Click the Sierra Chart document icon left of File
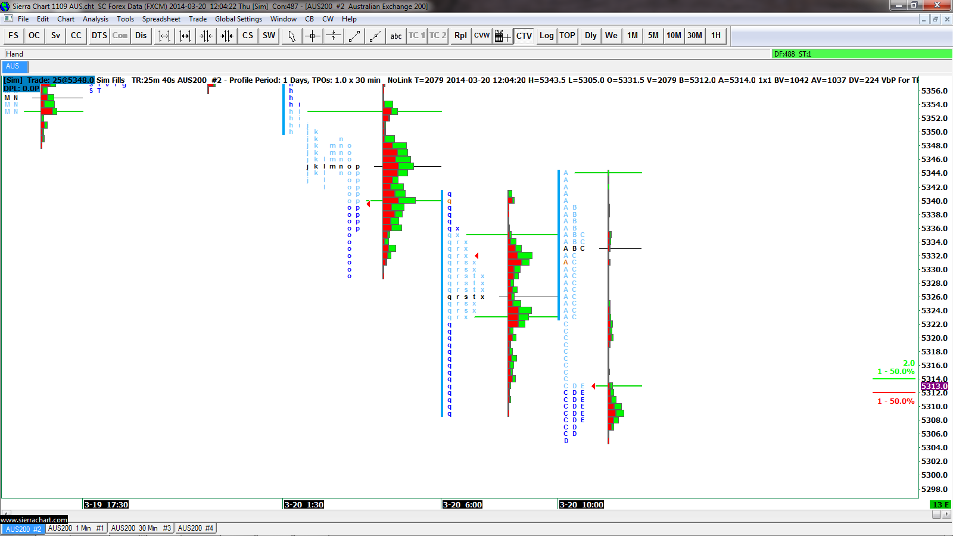Screen dimensions: 953x536 coord(8,19)
